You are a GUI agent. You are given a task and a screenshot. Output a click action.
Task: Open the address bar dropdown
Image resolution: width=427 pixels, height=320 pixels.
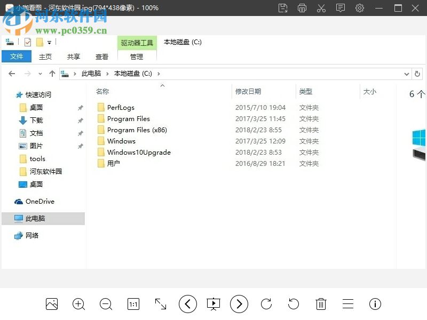coord(406,74)
